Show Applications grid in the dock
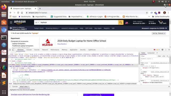Image resolution: width=171 pixels, height=96 pixels. [x=4, y=92]
